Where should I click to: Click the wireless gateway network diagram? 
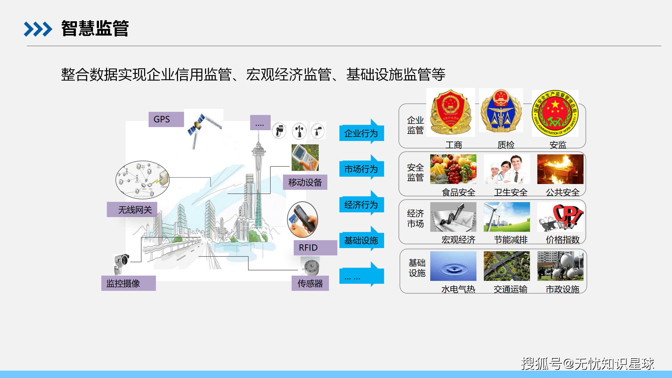click(x=143, y=180)
